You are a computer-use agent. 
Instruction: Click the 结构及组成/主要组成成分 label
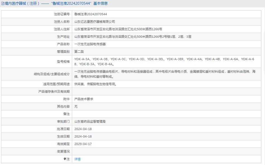coord(52,74)
